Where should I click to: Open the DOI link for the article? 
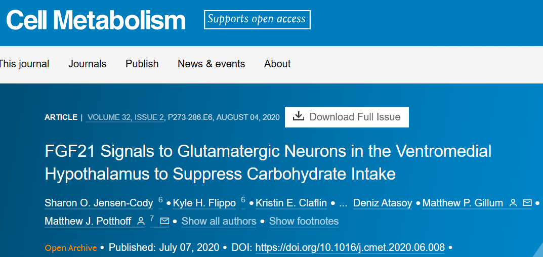click(x=350, y=248)
